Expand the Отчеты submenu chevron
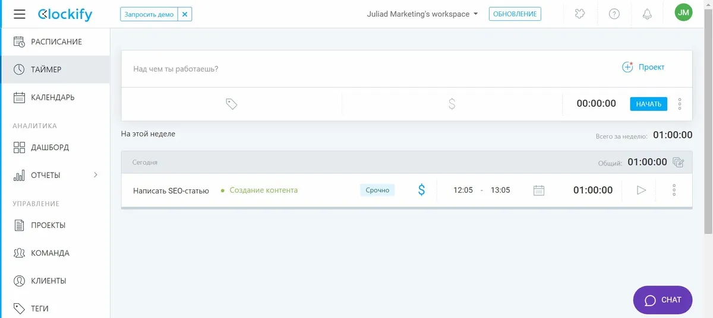 [96, 175]
